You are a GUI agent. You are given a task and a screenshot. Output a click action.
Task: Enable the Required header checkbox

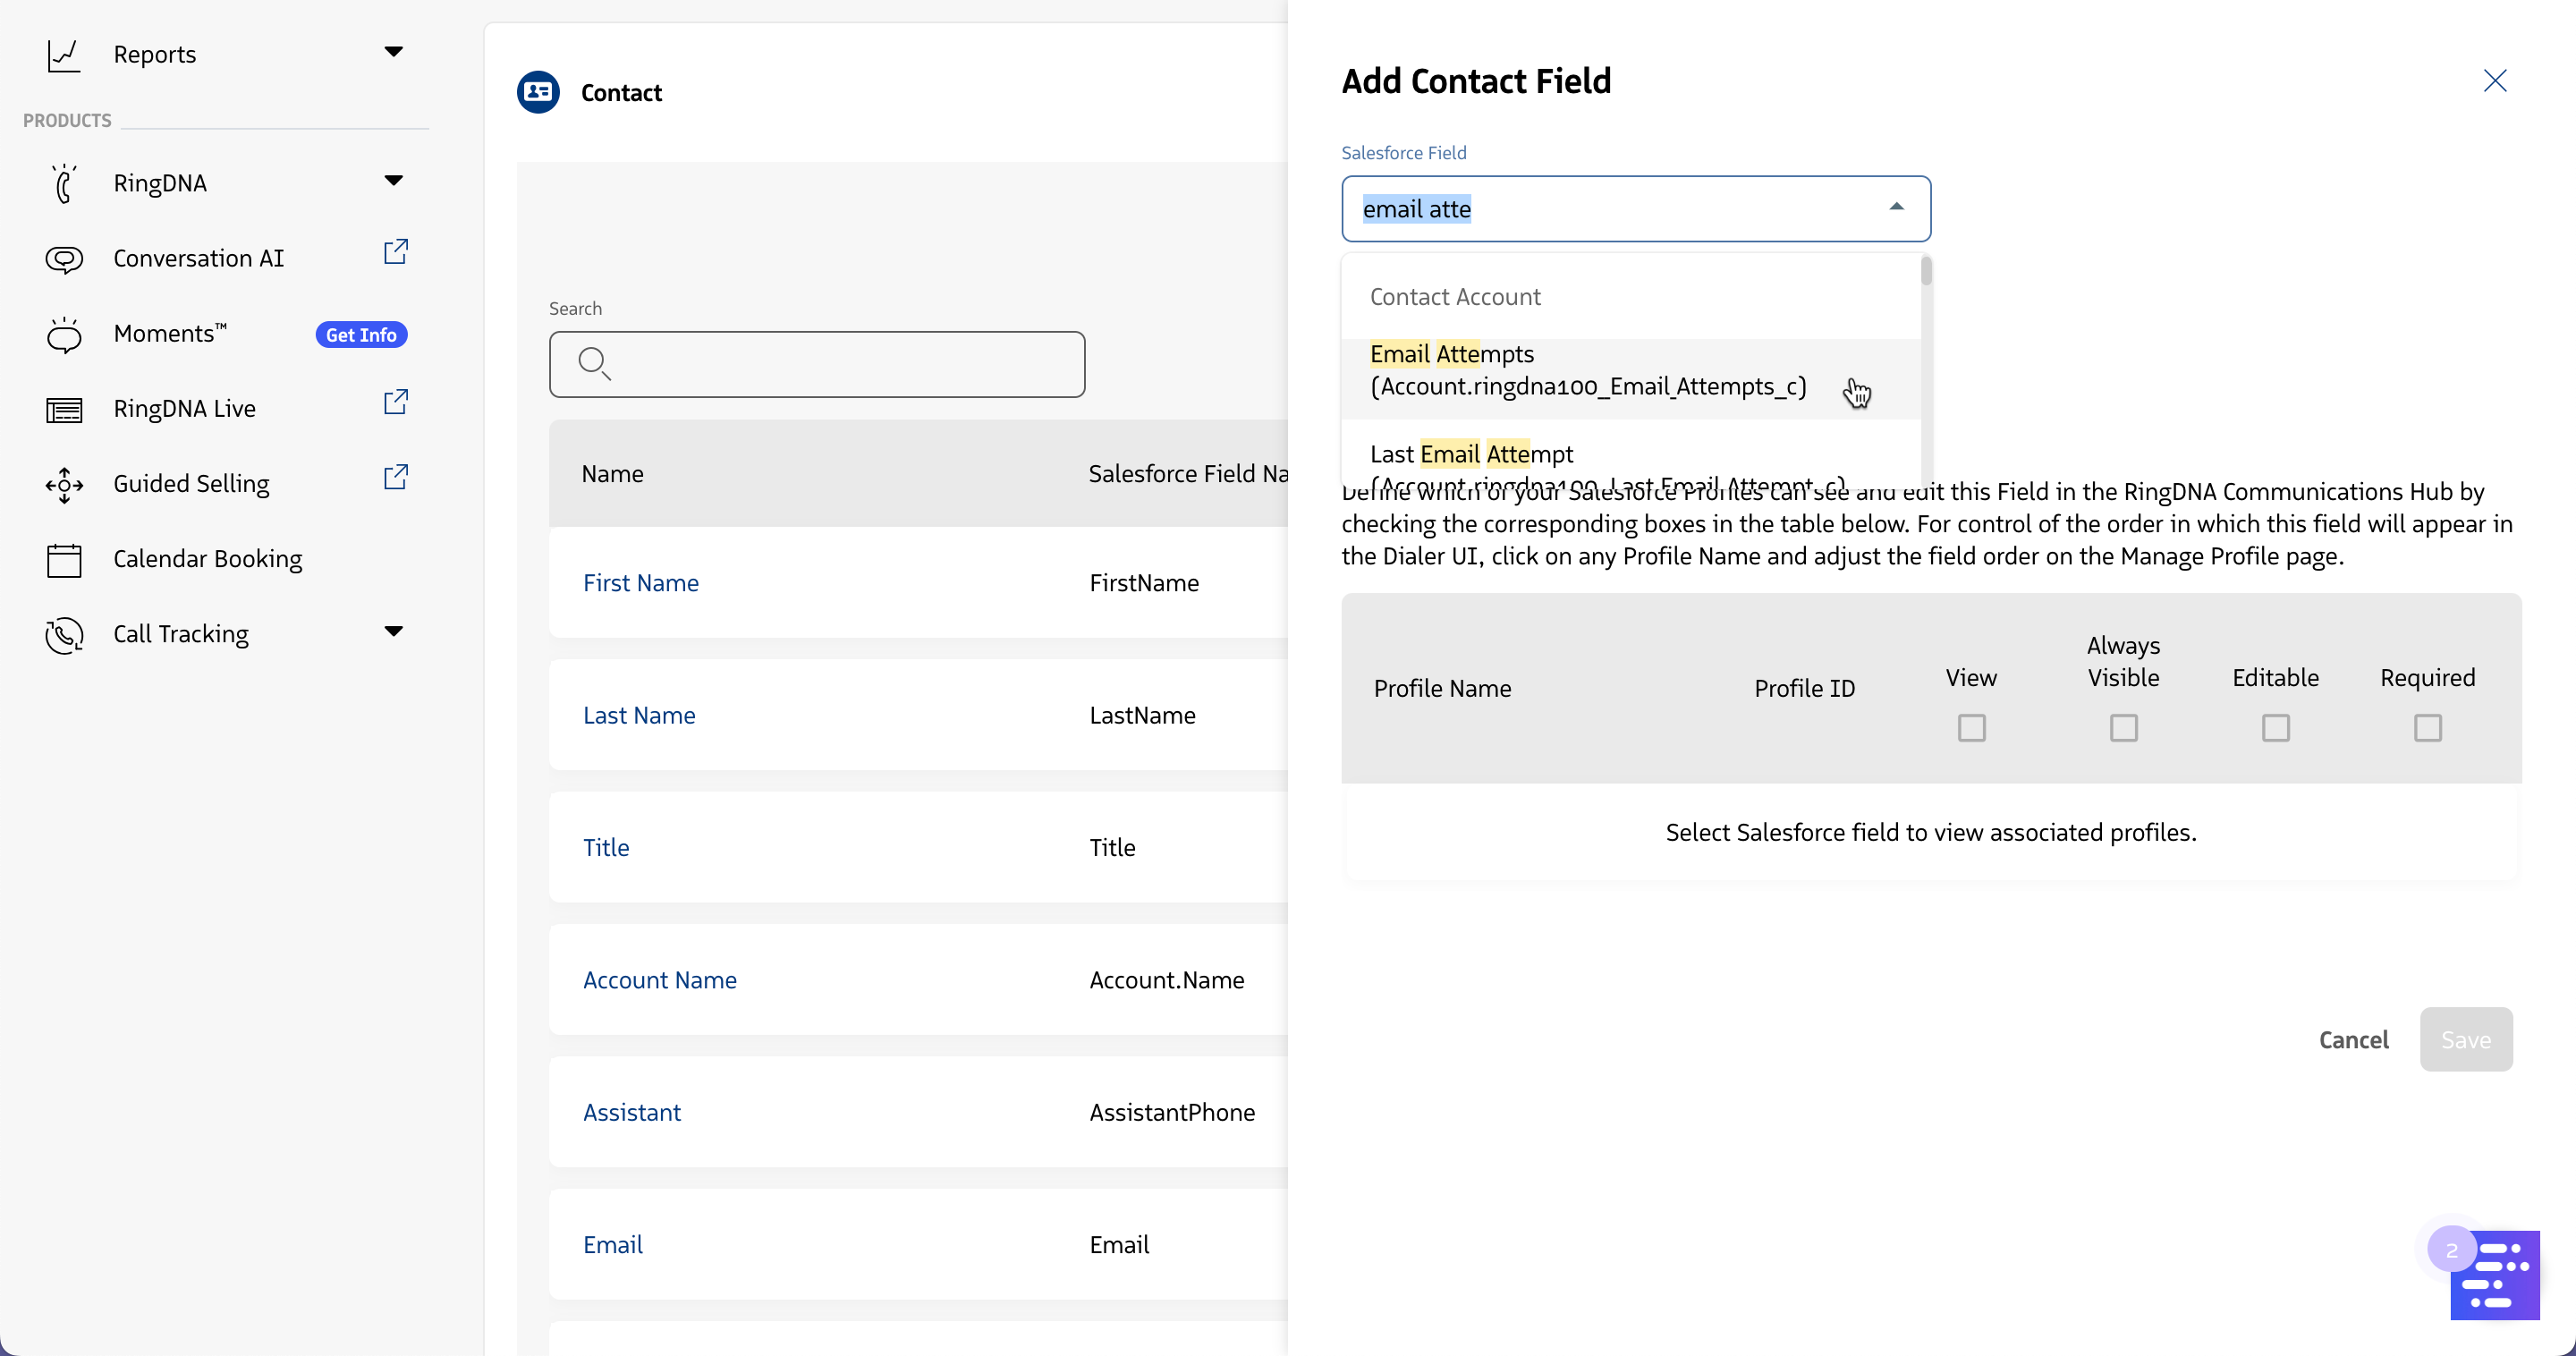[x=2427, y=728]
